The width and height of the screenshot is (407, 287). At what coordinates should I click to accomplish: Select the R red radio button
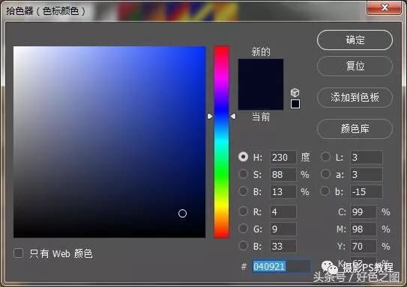click(243, 212)
